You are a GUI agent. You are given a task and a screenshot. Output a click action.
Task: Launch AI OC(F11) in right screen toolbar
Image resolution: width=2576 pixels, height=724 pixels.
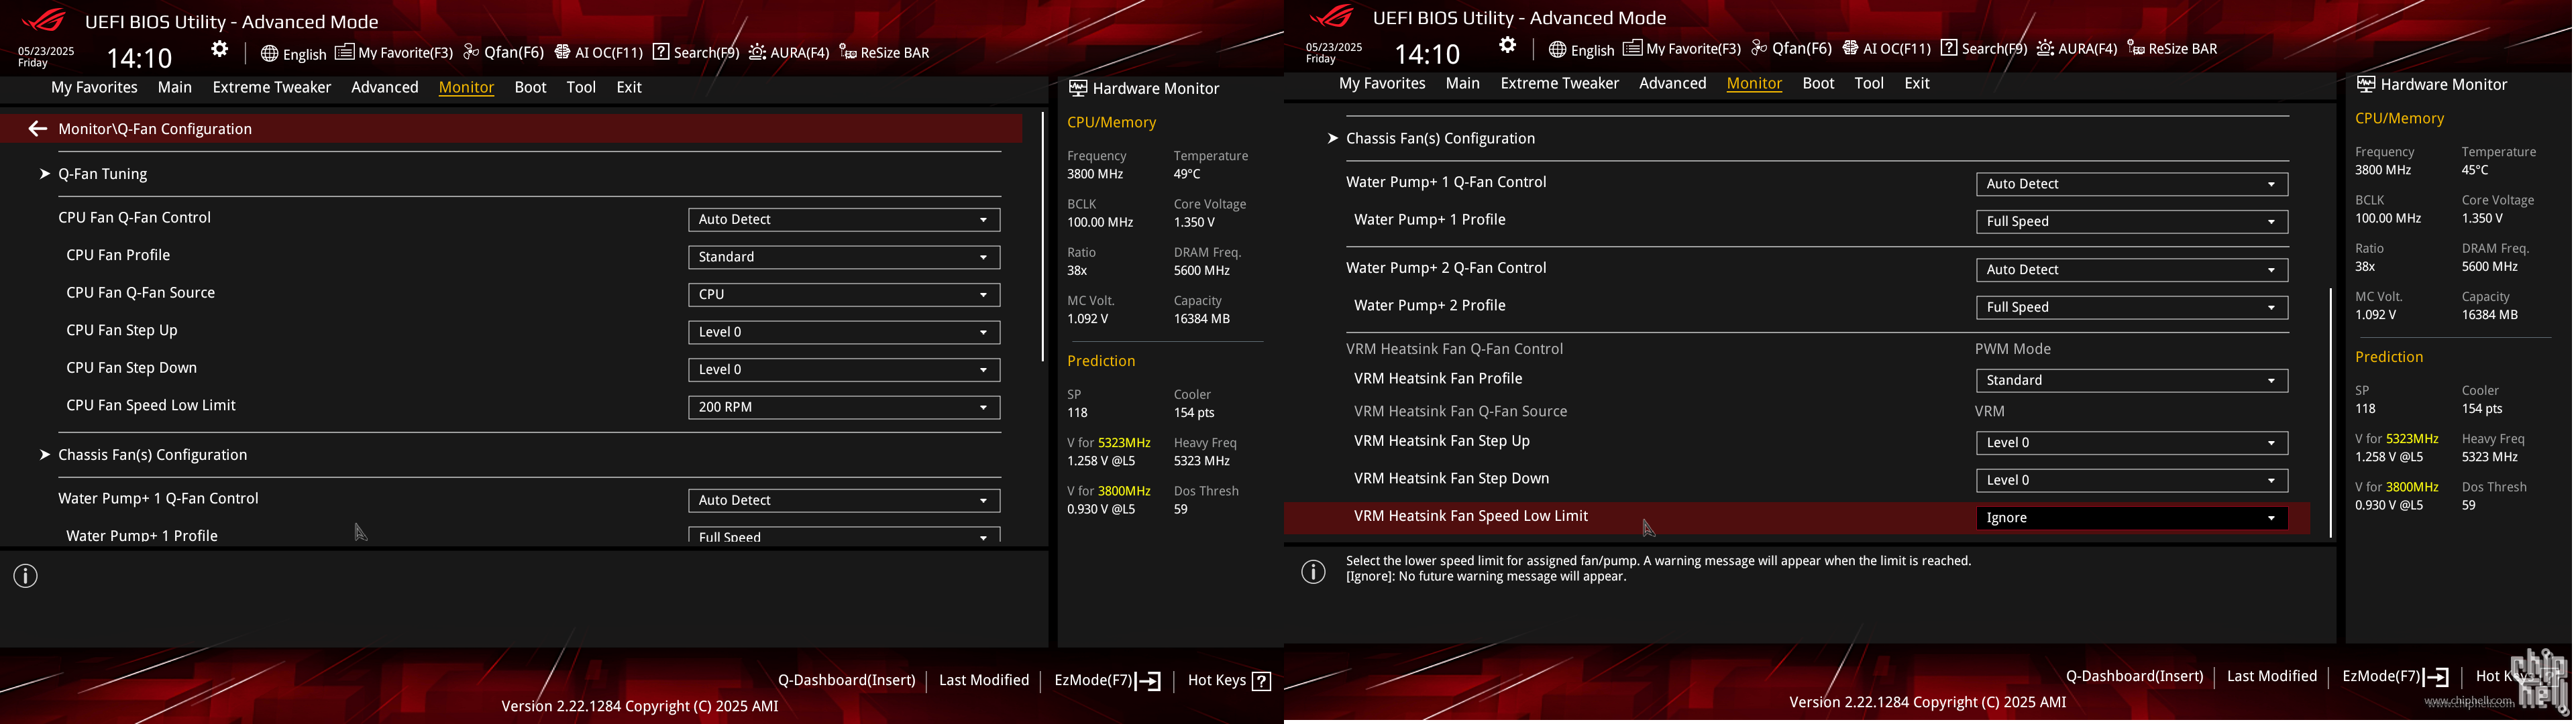(1886, 48)
